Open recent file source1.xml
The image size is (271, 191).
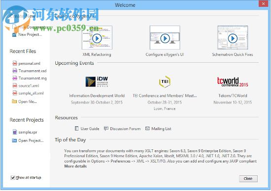click(29, 86)
